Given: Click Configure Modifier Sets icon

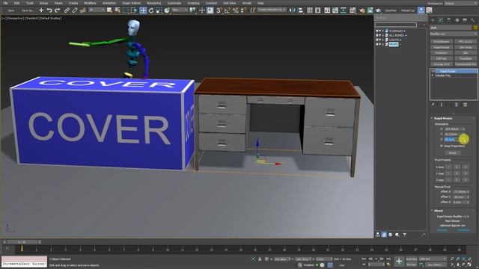Looking at the screenshot, I should click(466, 105).
